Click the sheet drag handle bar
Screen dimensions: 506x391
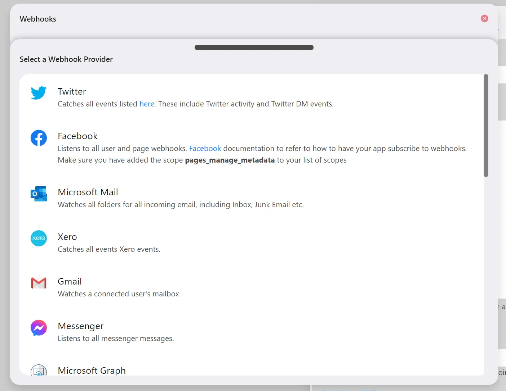click(x=254, y=47)
